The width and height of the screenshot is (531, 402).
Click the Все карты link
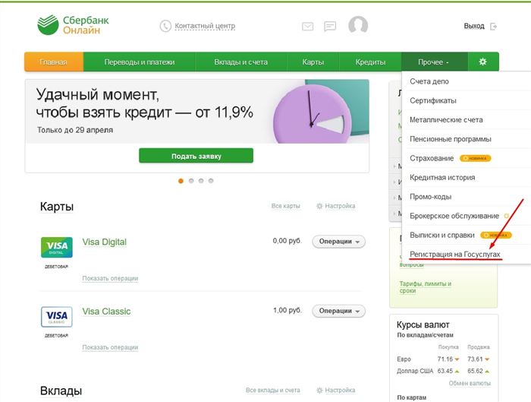tap(285, 206)
